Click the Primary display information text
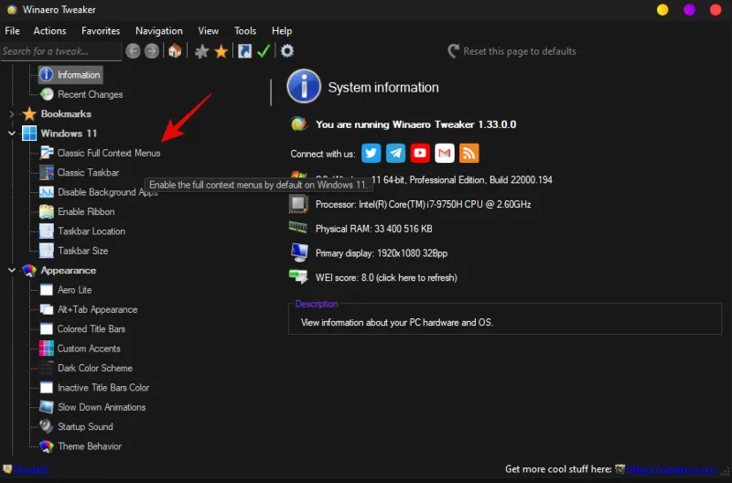732x483 pixels. pyautogui.click(x=382, y=253)
